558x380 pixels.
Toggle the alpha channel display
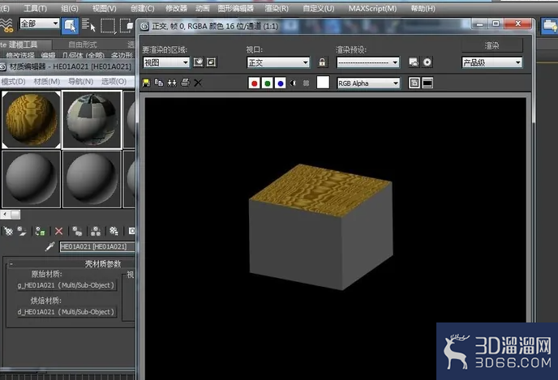294,83
